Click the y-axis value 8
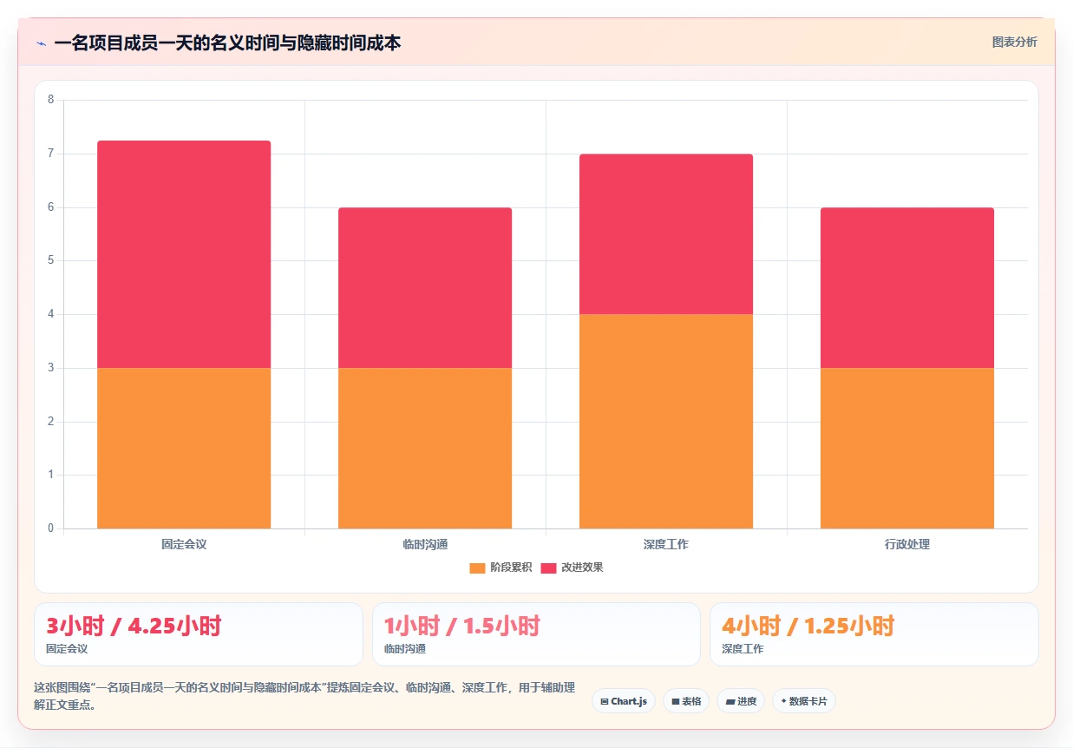Image resolution: width=1073 pixels, height=748 pixels. (50, 100)
